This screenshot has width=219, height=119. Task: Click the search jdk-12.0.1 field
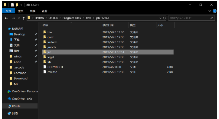click(x=191, y=18)
